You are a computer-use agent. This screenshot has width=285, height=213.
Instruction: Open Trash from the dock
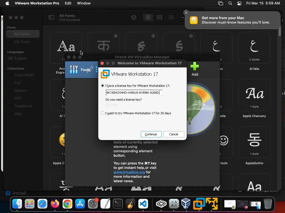tap(268, 204)
